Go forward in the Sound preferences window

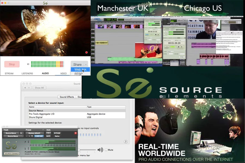(x=29, y=88)
